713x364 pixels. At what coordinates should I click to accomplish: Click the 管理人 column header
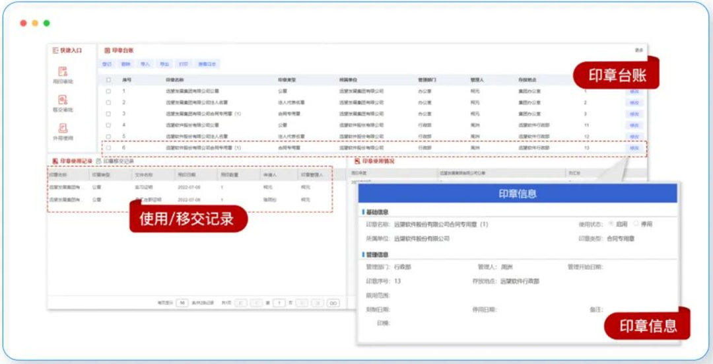point(477,80)
